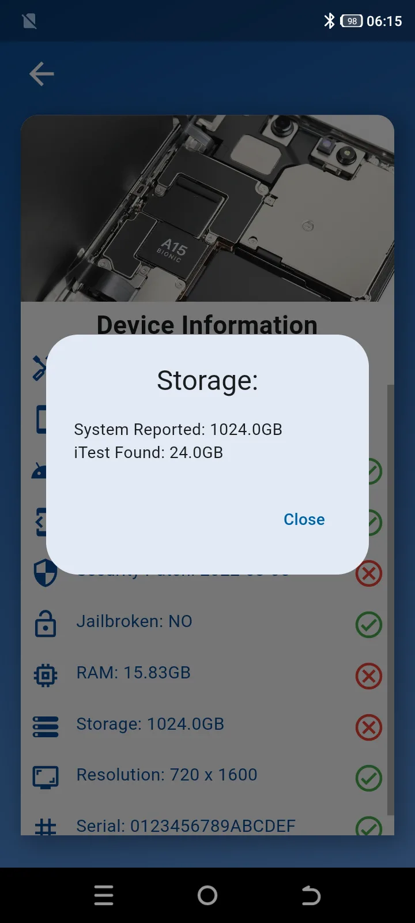
Task: Tap the RAM chip icon
Action: (46, 675)
